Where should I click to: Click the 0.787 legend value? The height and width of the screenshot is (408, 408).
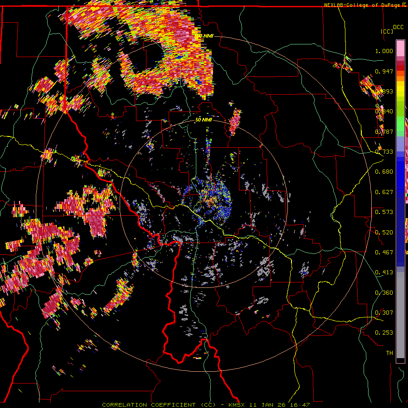[384, 131]
